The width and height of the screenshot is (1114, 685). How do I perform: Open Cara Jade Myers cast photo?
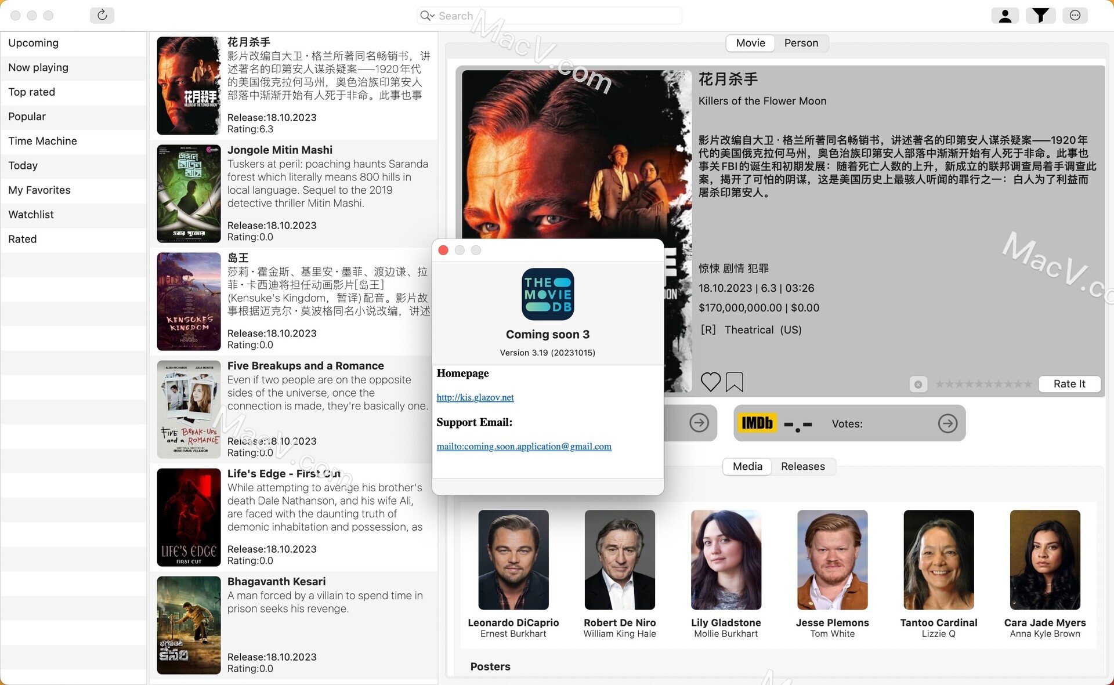[1045, 560]
